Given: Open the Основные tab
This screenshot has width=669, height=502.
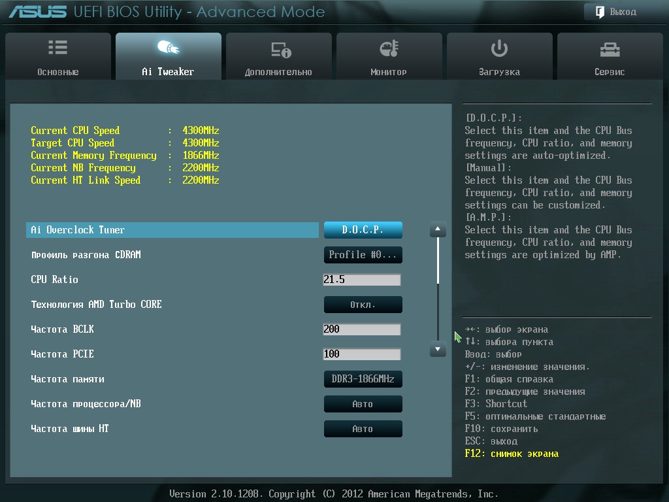Looking at the screenshot, I should coord(58,56).
